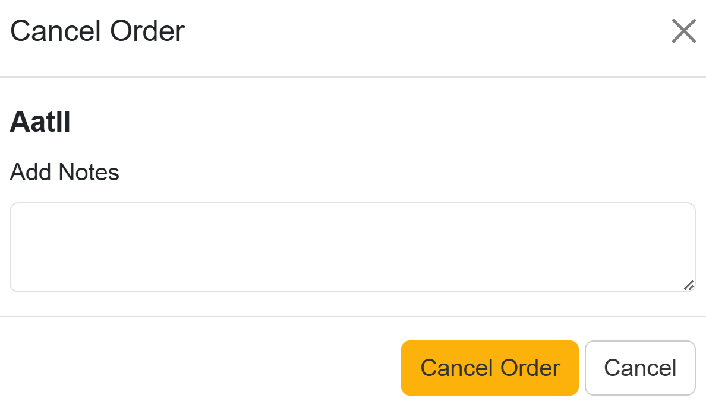
Task: Close the Cancel Order dialog with X
Action: coord(683,31)
